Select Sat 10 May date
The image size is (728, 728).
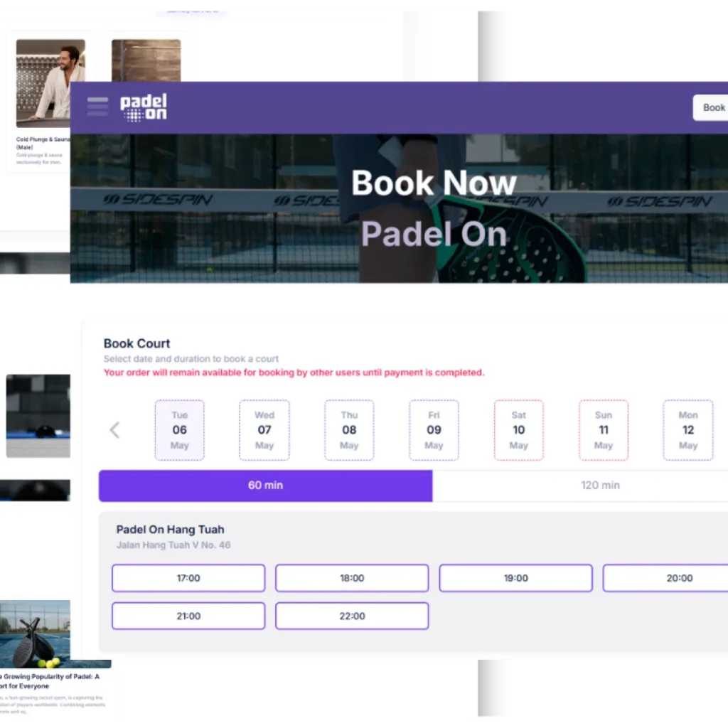click(519, 430)
